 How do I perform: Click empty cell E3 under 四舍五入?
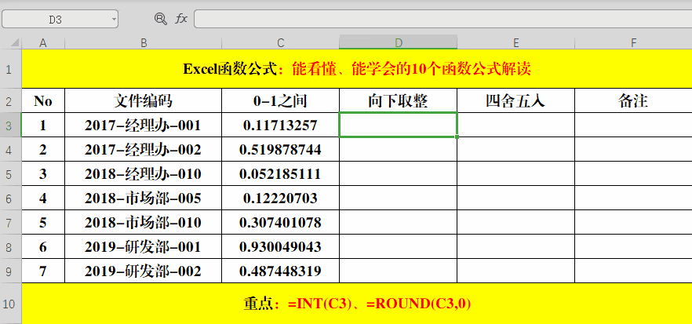pyautogui.click(x=516, y=125)
